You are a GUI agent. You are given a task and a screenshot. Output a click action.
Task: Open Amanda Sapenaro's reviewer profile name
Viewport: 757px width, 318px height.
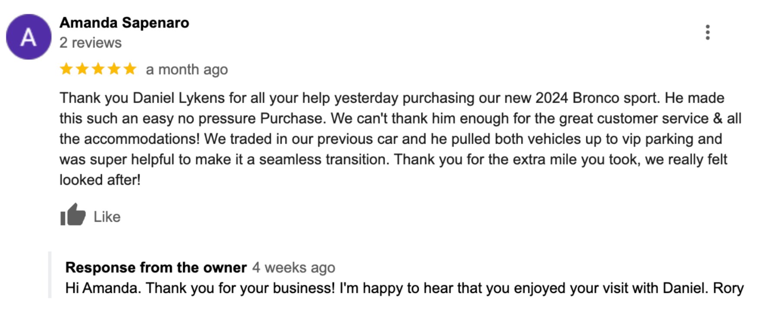click(x=124, y=23)
